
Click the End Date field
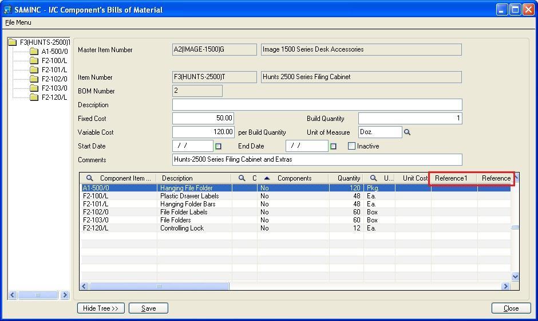(307, 146)
